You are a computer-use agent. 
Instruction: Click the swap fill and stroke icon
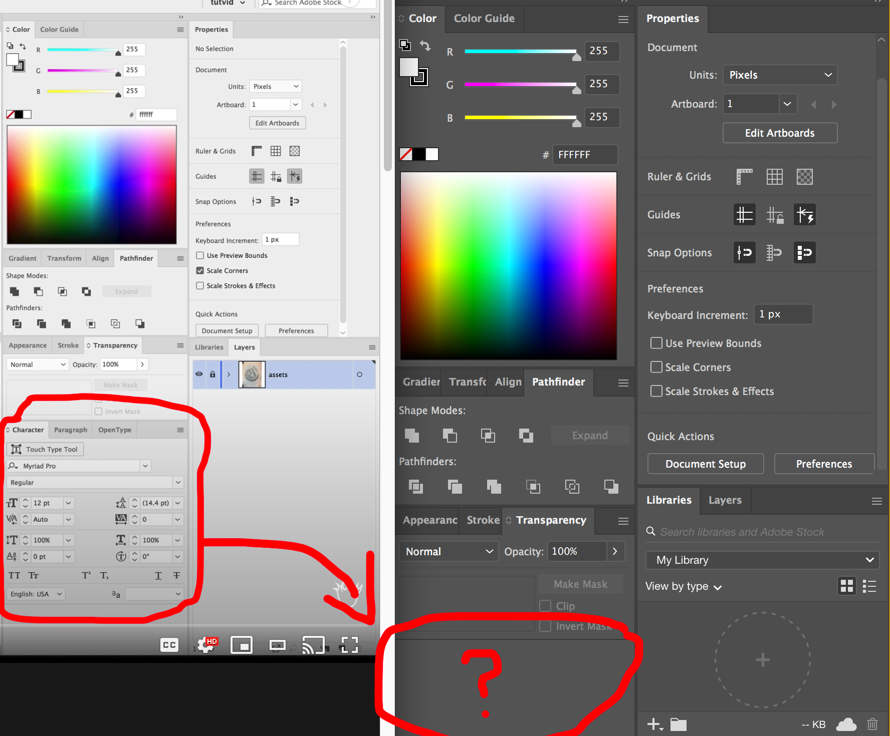[x=425, y=46]
